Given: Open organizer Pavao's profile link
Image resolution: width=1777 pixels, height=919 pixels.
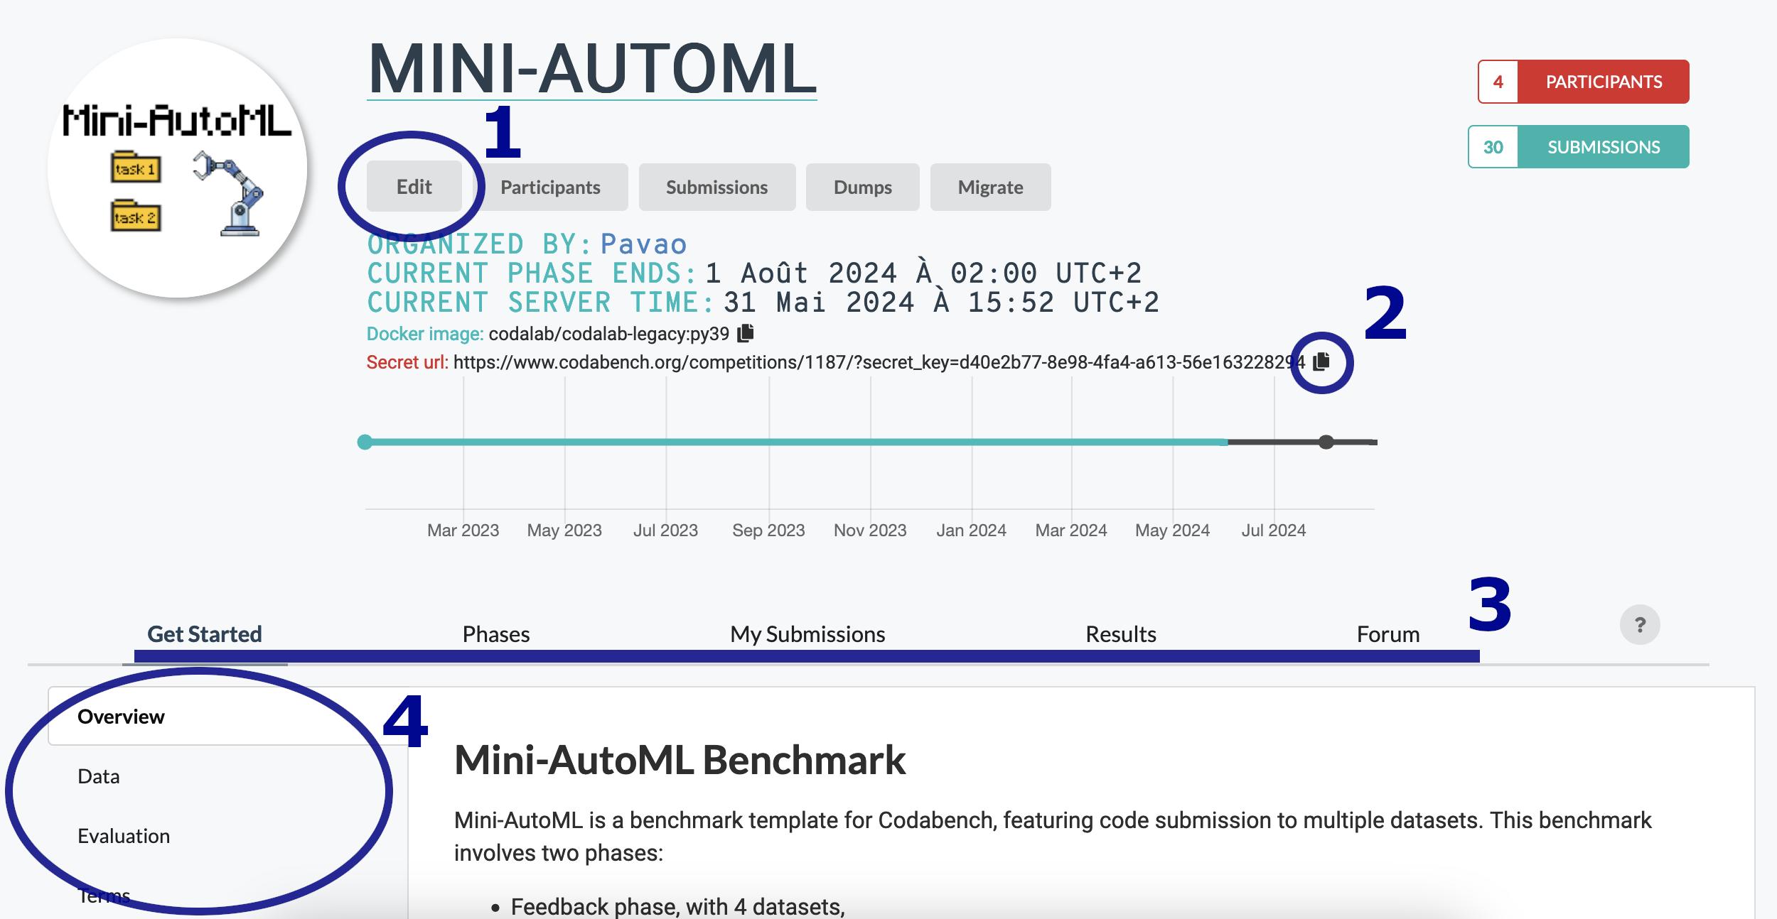Looking at the screenshot, I should click(x=643, y=244).
